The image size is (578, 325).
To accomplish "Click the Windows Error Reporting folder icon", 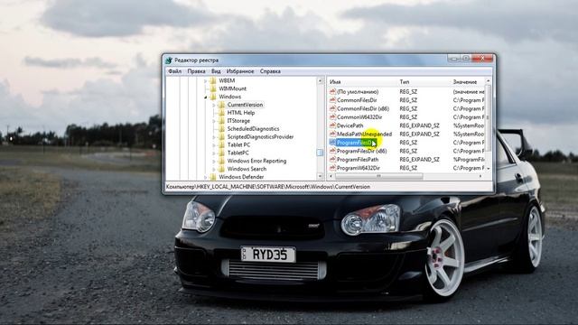I will click(x=221, y=161).
